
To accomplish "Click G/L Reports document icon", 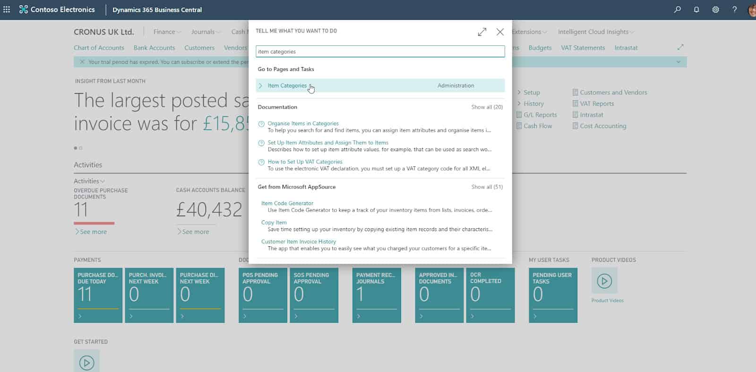I will [x=519, y=115].
